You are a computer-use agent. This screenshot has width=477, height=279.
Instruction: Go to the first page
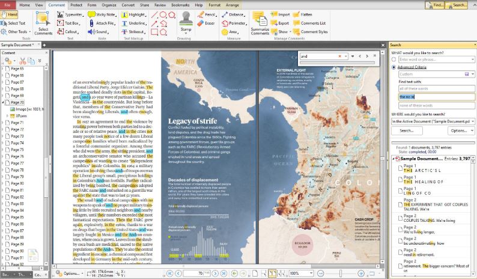170,274
